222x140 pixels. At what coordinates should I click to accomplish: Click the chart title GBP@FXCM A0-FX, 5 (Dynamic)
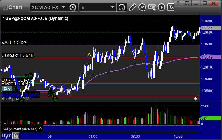tap(37, 19)
